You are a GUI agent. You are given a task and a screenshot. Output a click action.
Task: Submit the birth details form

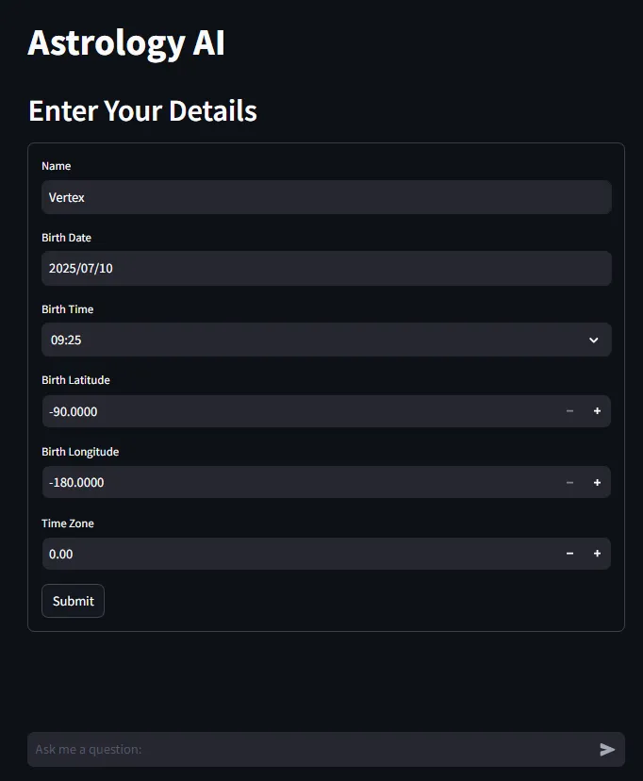73,601
